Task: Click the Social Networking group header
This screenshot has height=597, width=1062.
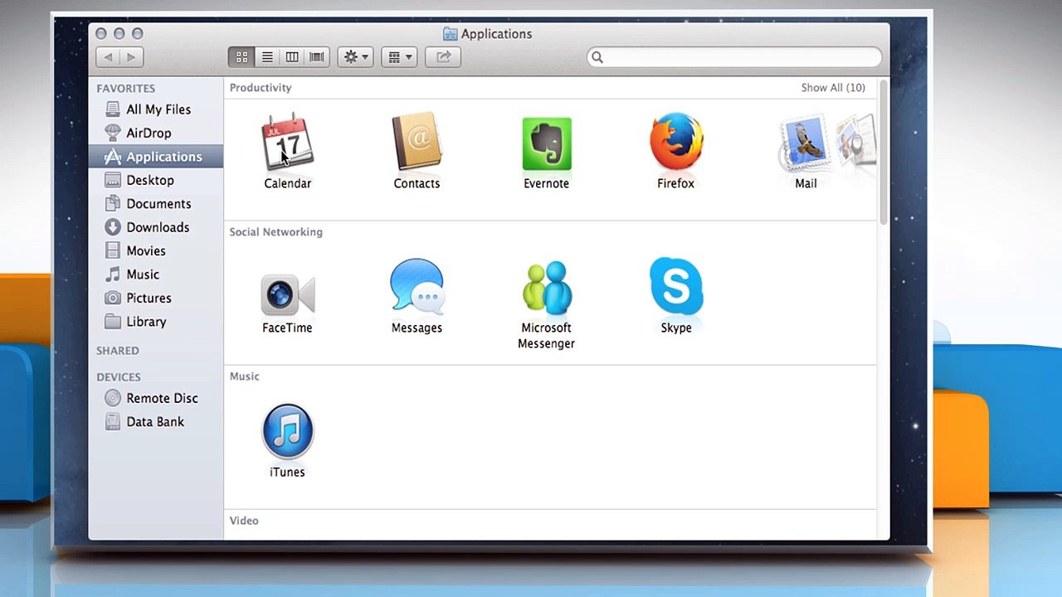Action: point(276,232)
